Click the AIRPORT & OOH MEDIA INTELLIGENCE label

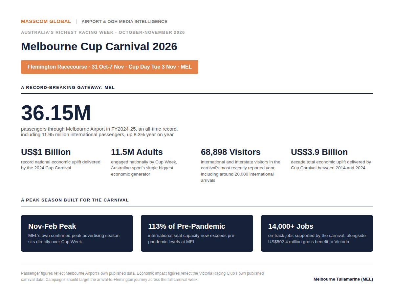tap(124, 22)
